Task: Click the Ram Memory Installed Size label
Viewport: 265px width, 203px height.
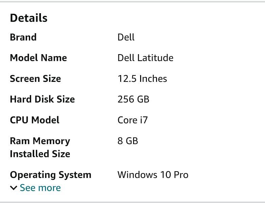Action: (40, 147)
